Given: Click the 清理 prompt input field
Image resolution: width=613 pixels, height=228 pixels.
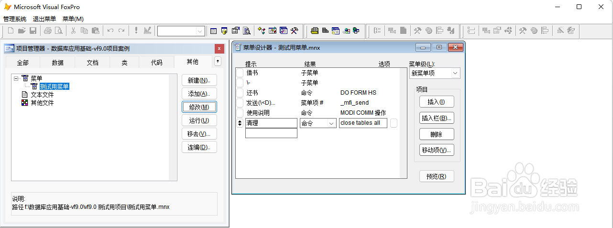Looking at the screenshot, I should 271,123.
